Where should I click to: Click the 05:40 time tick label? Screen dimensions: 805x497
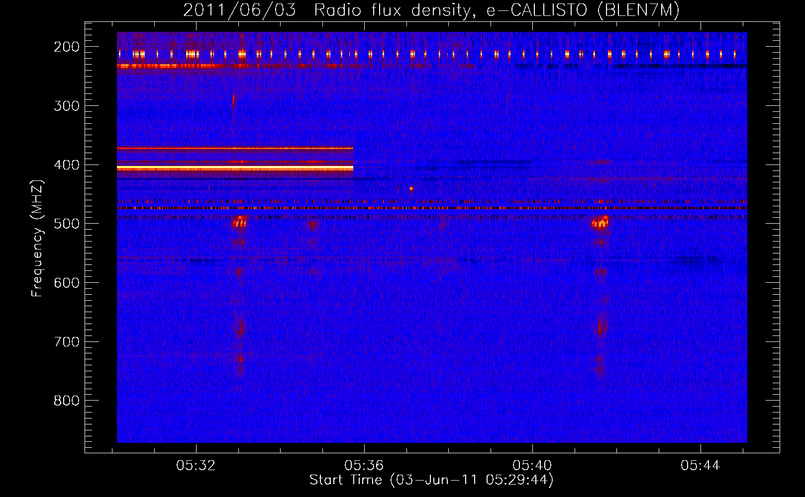532,466
